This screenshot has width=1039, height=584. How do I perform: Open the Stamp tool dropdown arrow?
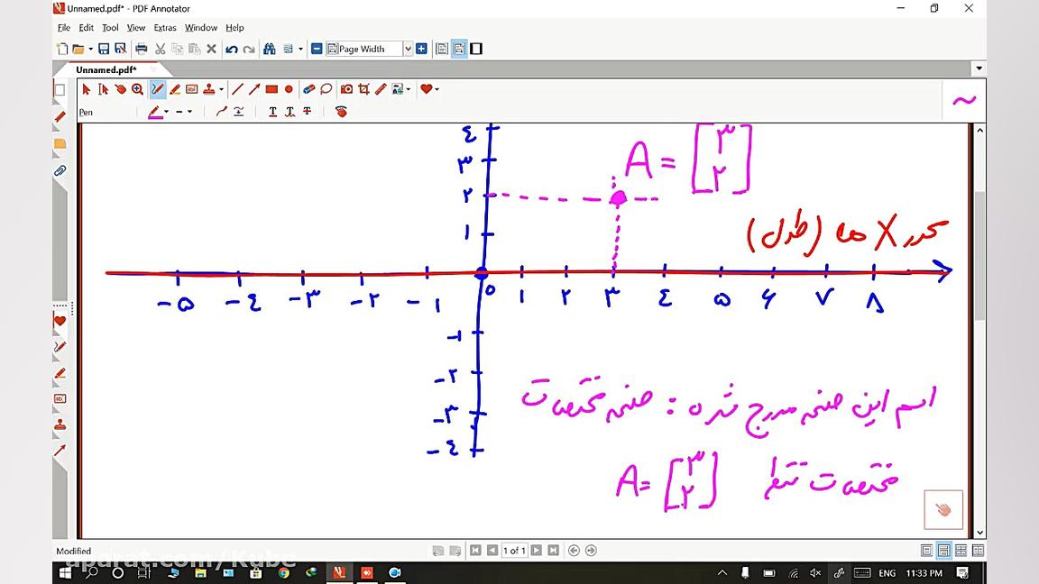pos(221,88)
